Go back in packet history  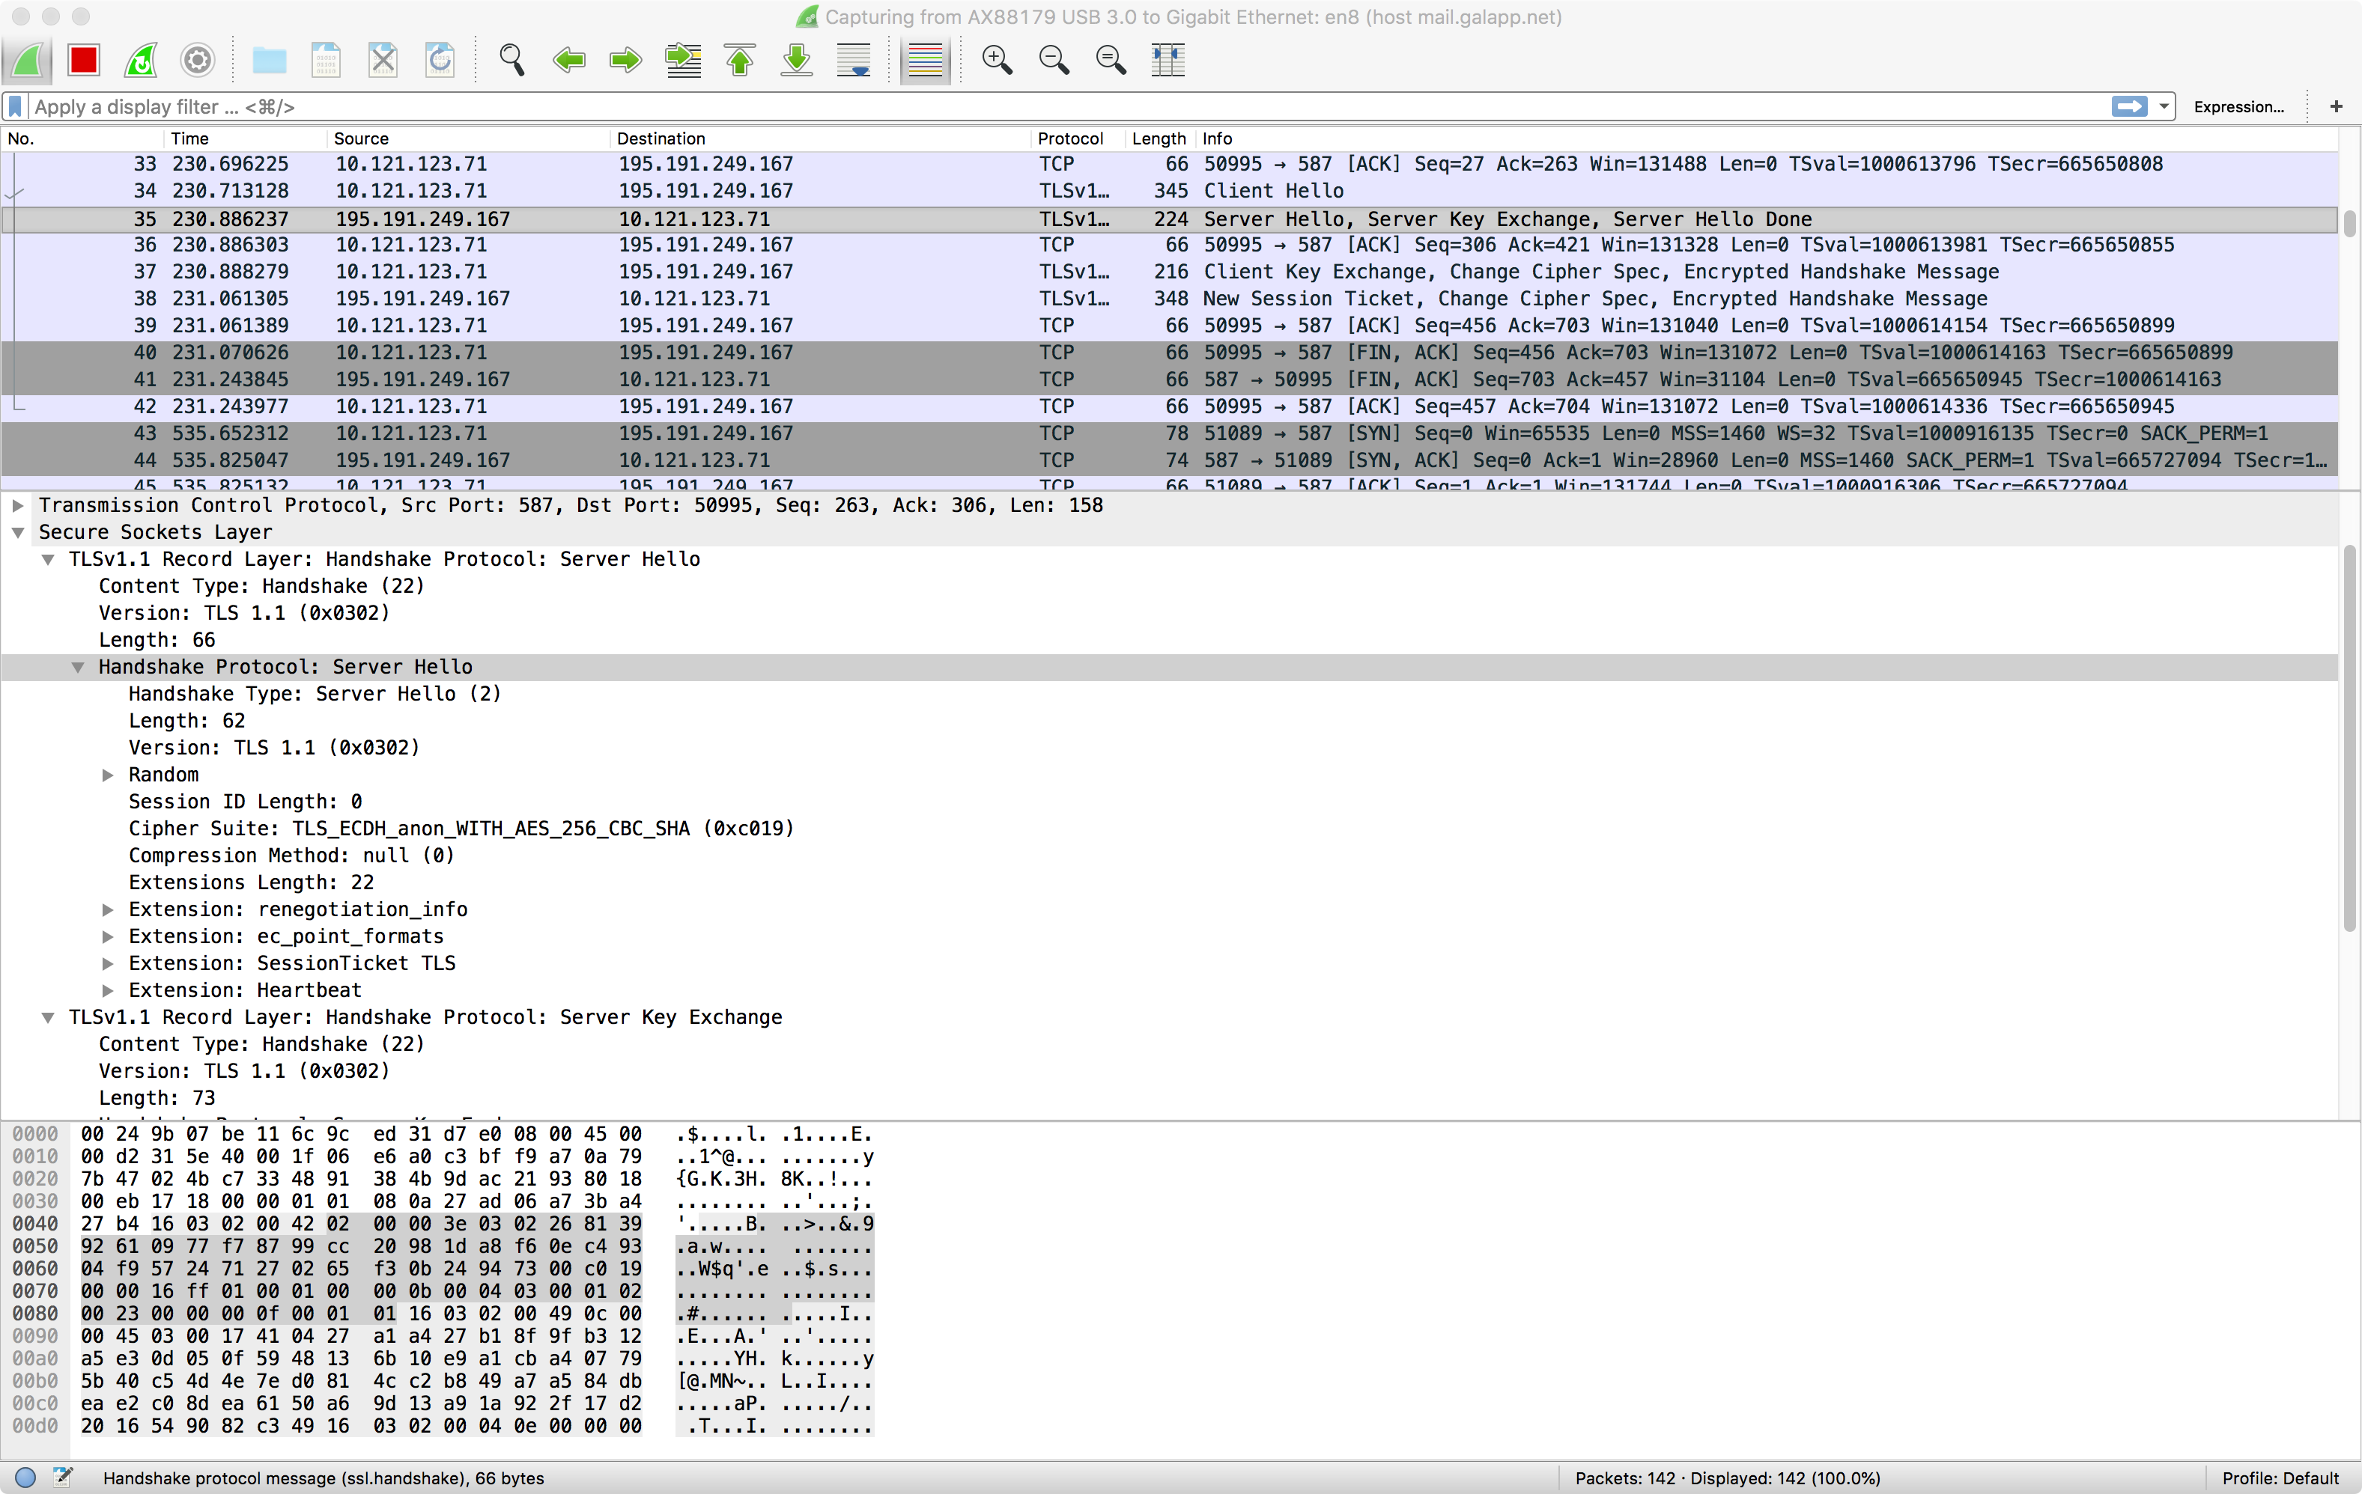point(569,60)
